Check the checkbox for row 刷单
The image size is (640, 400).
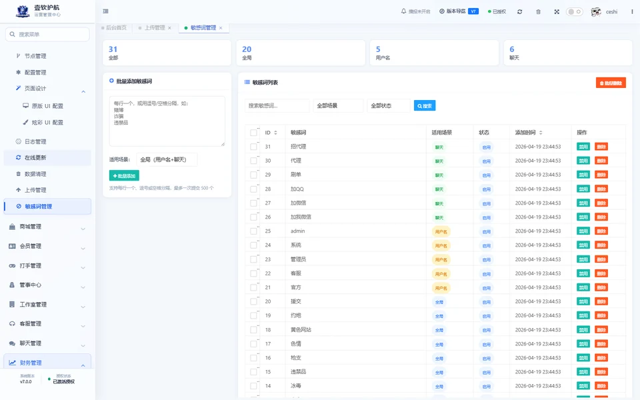tap(253, 175)
